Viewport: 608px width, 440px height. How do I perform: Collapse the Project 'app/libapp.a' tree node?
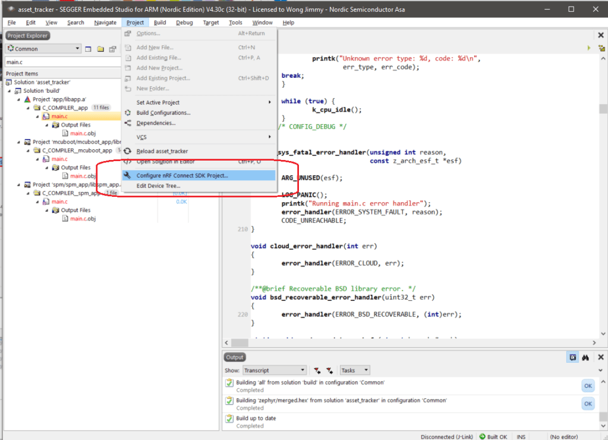tap(19, 99)
